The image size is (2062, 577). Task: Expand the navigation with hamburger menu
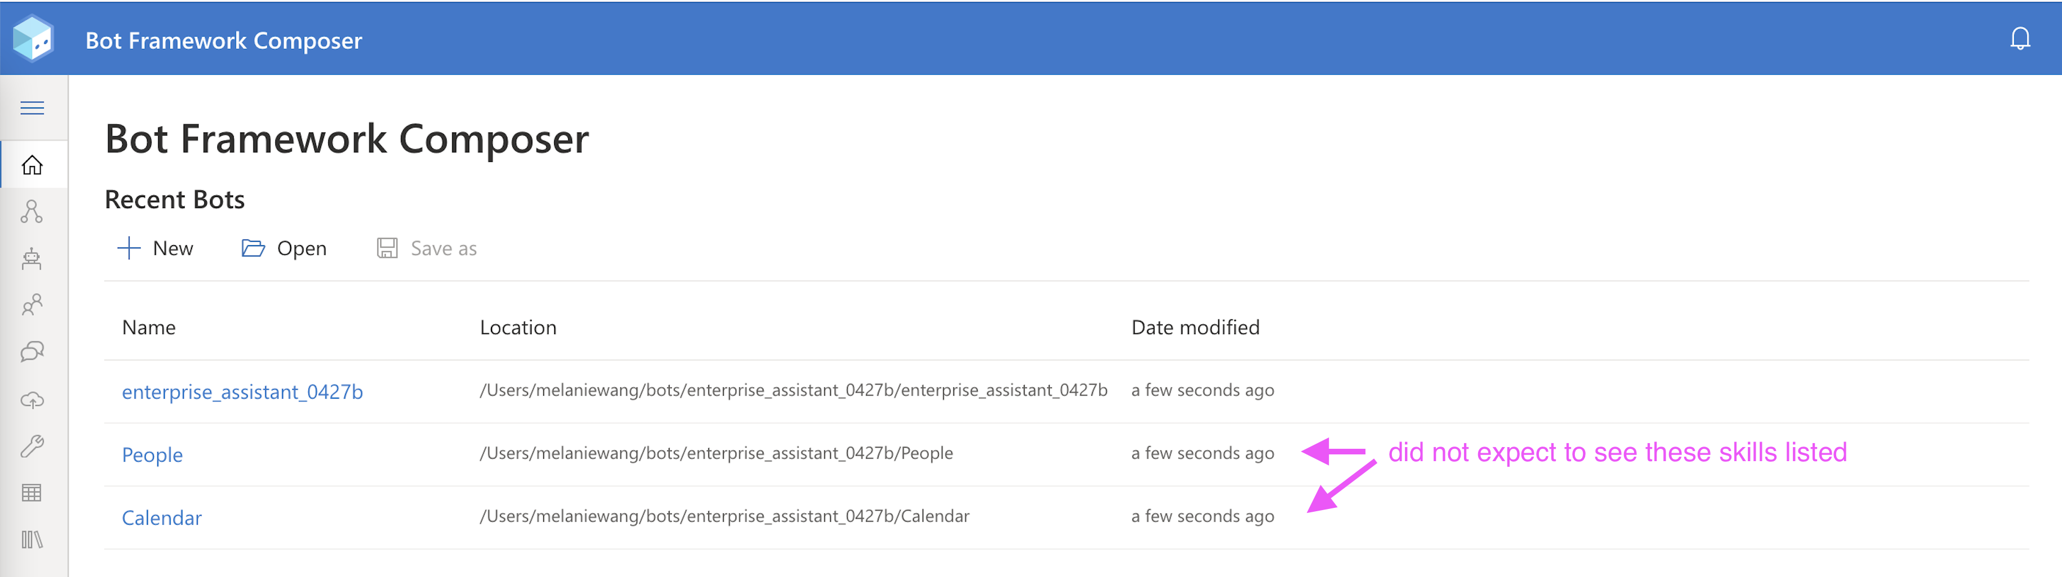click(33, 107)
